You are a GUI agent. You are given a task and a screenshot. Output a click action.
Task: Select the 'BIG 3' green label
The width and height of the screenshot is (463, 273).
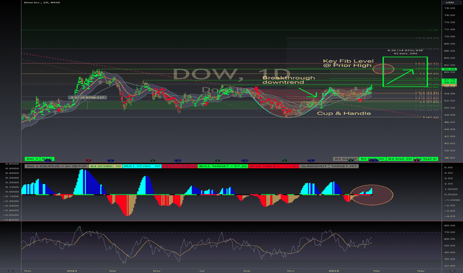tap(32, 159)
